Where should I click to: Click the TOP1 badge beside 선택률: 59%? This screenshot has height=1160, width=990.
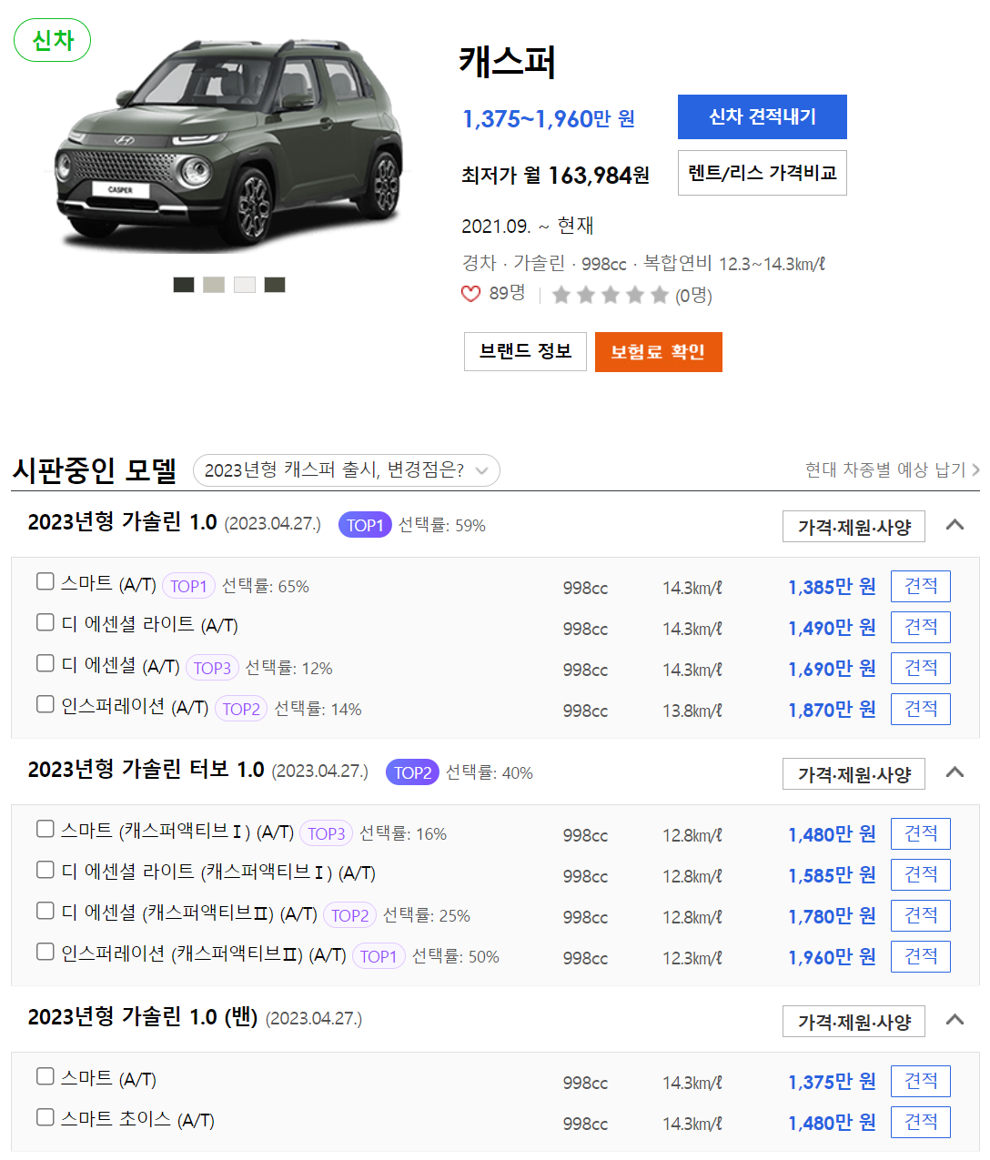365,525
